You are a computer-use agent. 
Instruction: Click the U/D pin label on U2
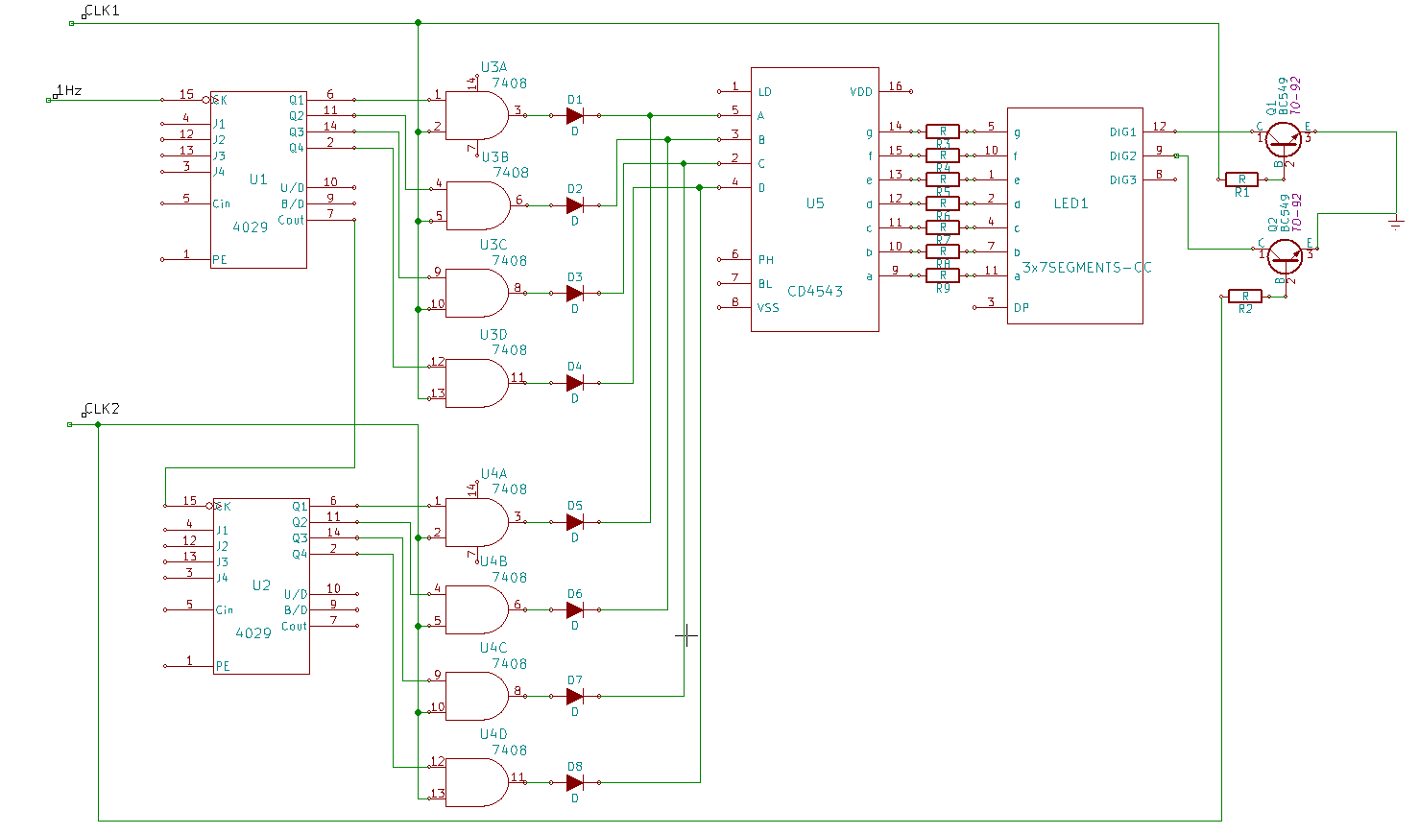coord(296,594)
